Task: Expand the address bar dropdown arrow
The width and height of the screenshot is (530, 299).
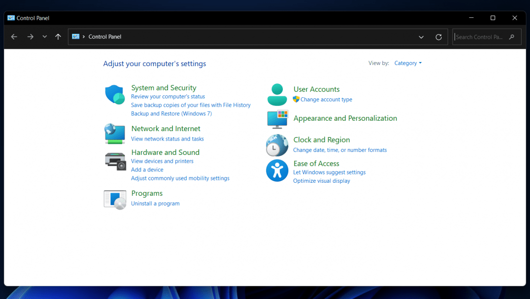Action: click(421, 37)
